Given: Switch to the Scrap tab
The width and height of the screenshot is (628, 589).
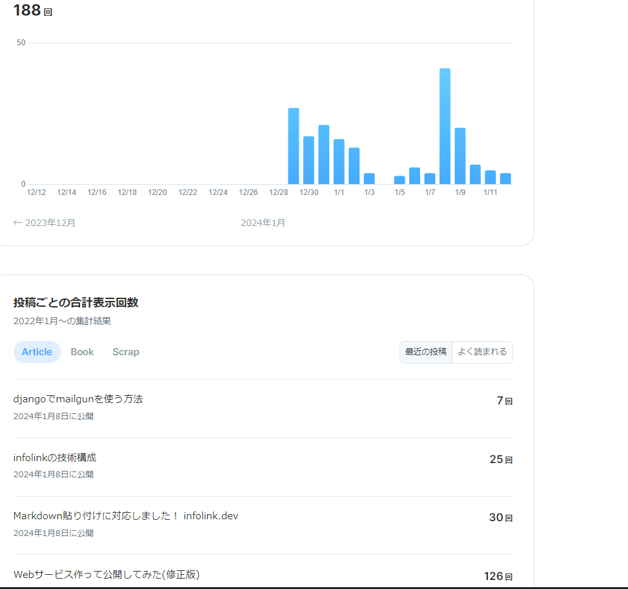Looking at the screenshot, I should pyautogui.click(x=126, y=352).
